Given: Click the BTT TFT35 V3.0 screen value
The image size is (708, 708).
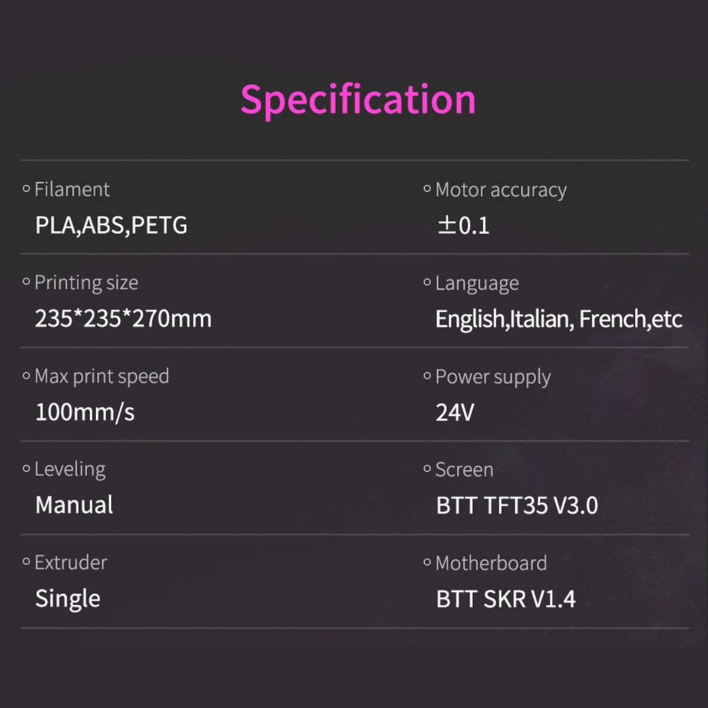Looking at the screenshot, I should click(517, 506).
